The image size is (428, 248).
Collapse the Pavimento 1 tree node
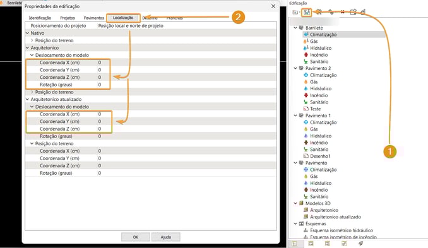click(295, 115)
